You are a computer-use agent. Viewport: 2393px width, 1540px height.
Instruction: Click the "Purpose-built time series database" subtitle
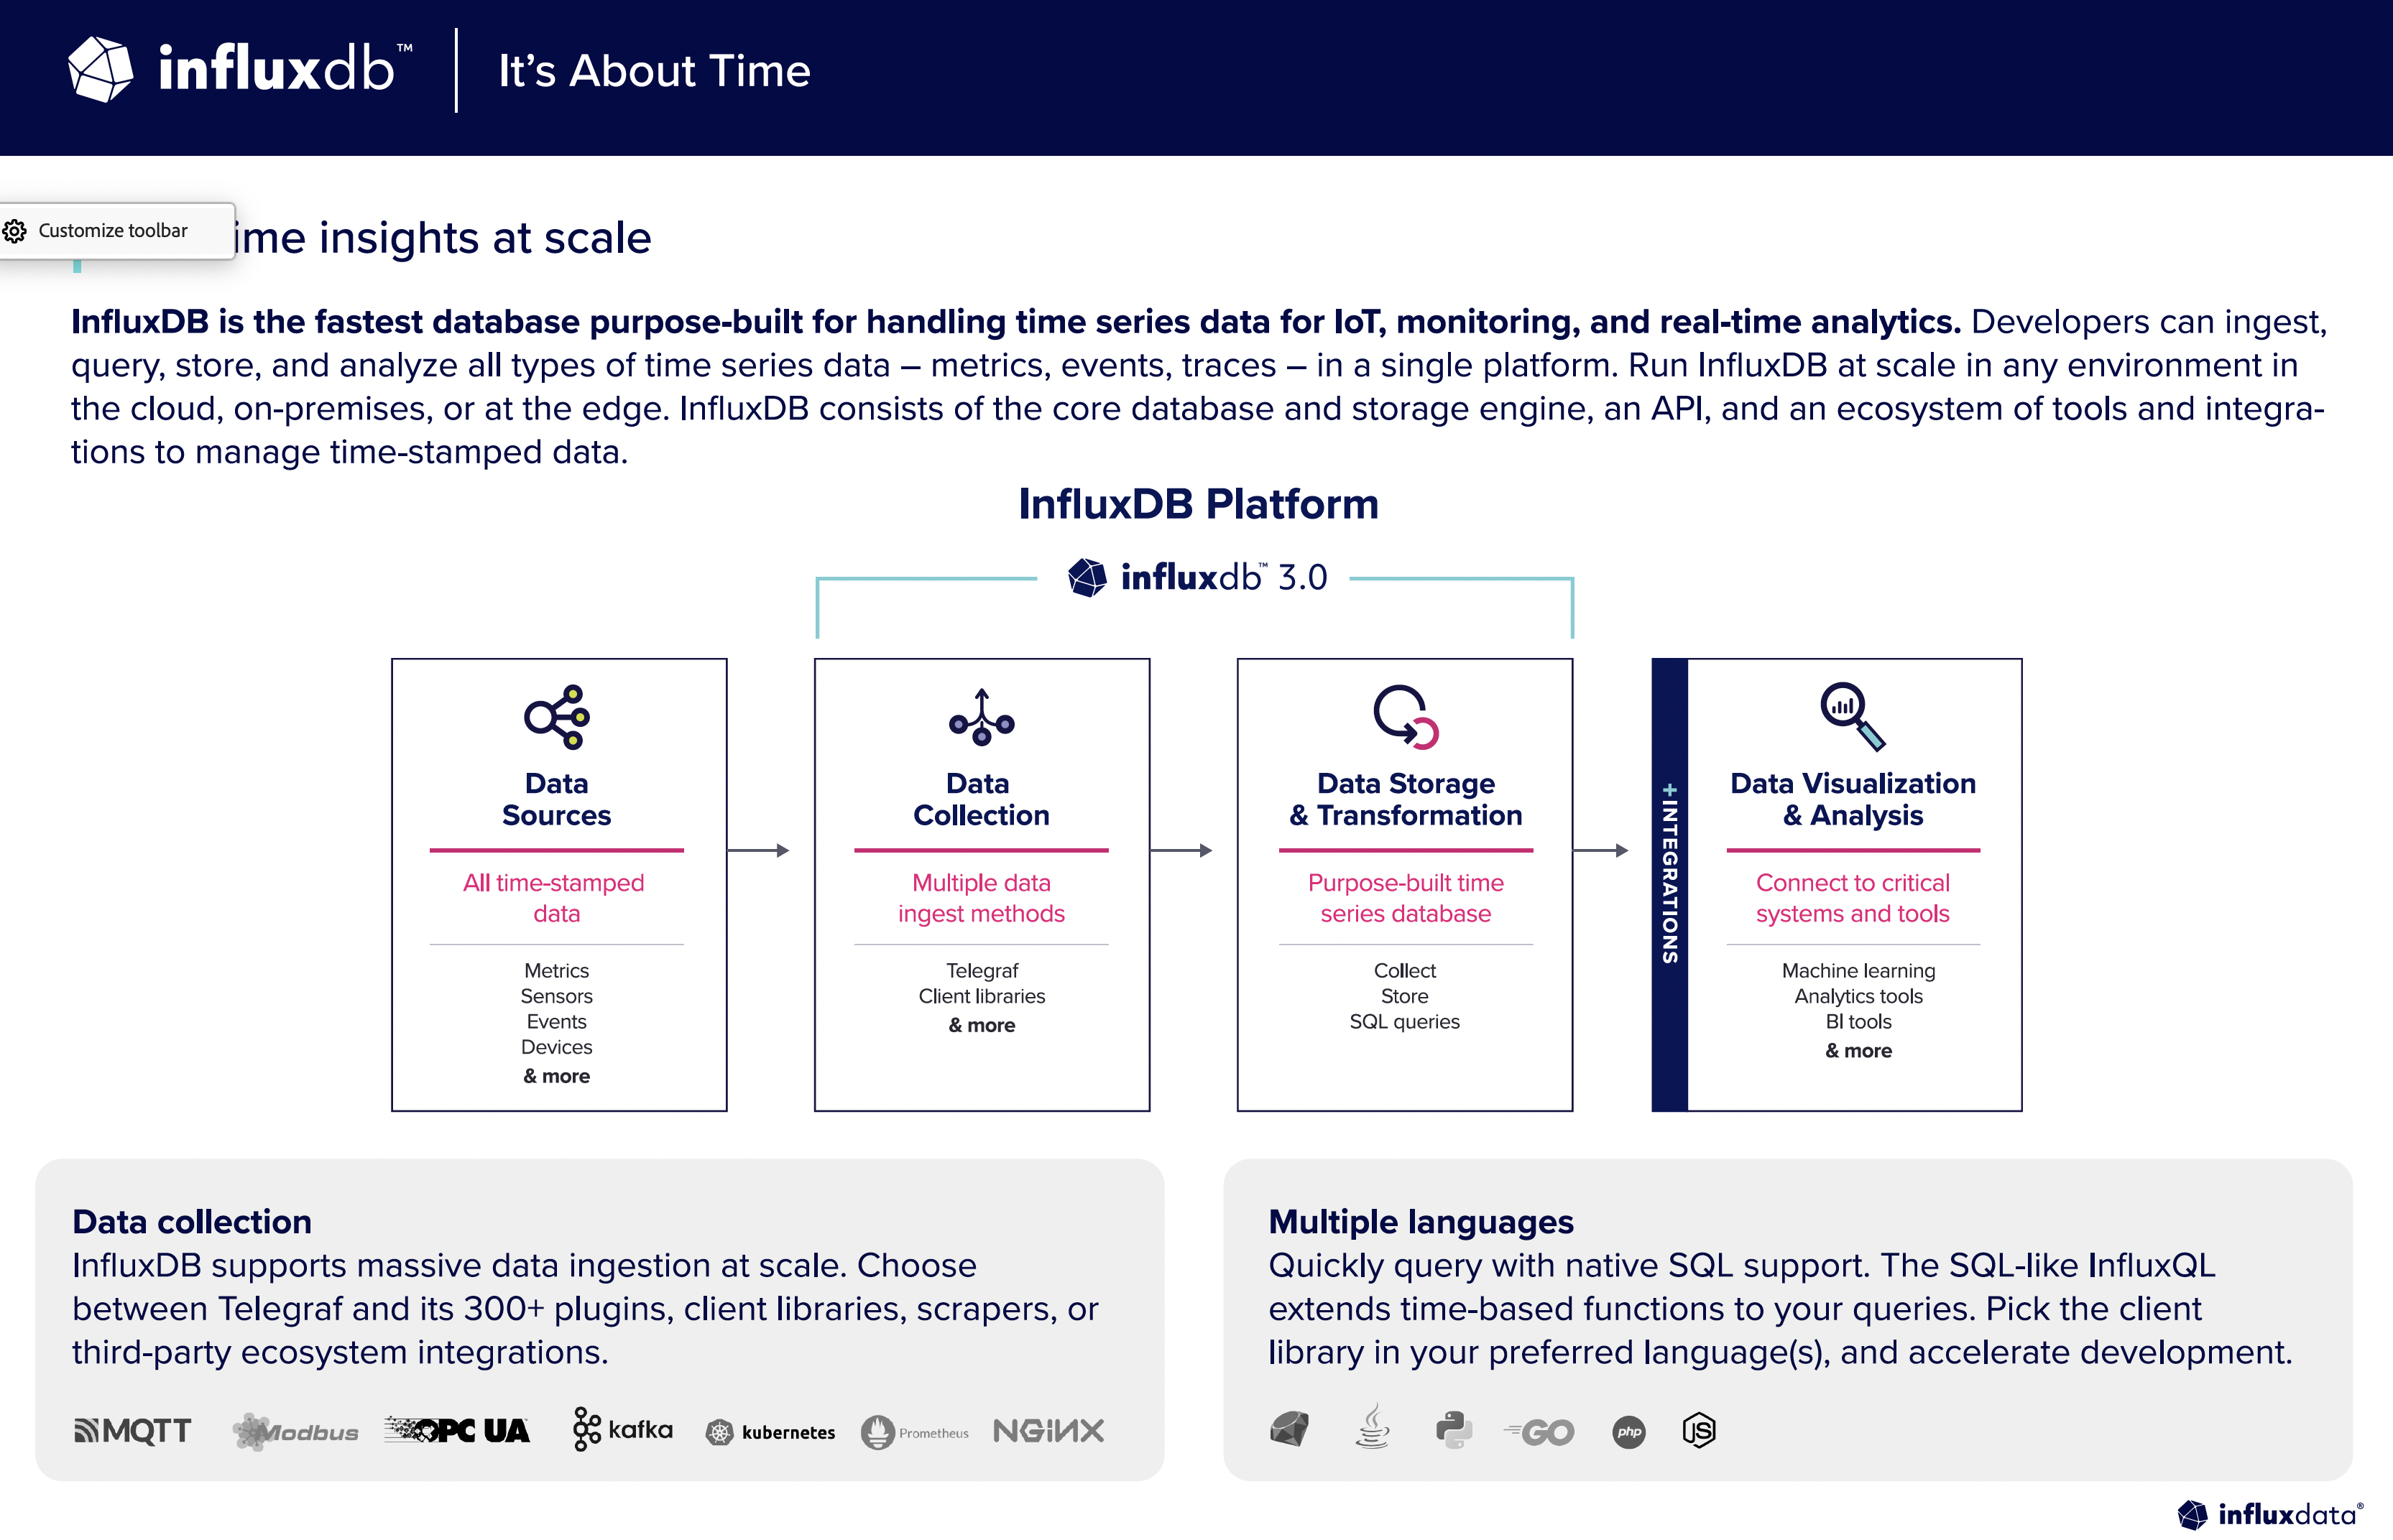1406,898
